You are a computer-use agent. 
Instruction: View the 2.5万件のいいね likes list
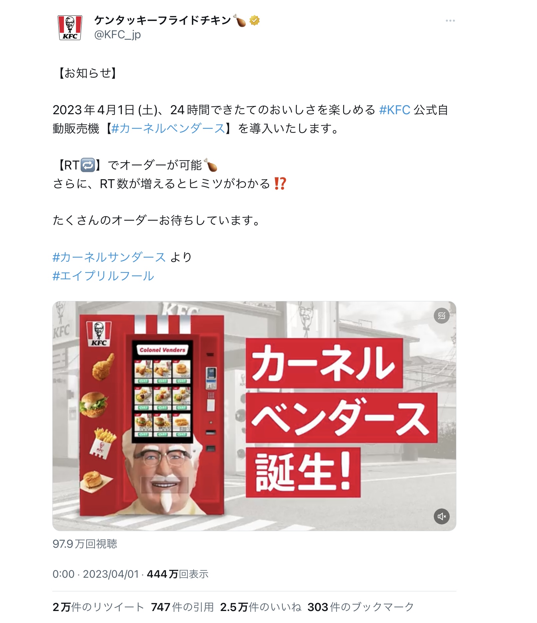(x=261, y=607)
